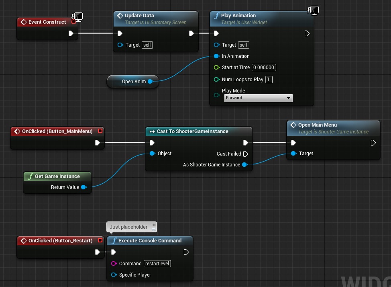391x287 pixels.
Task: Toggle the comment bubble pin icon
Action: [x=154, y=225]
